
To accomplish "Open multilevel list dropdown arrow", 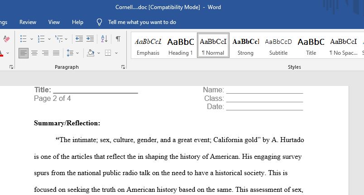I will click(x=66, y=39).
